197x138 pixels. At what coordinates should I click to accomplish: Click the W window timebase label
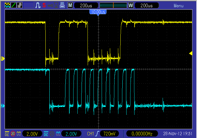131,5
